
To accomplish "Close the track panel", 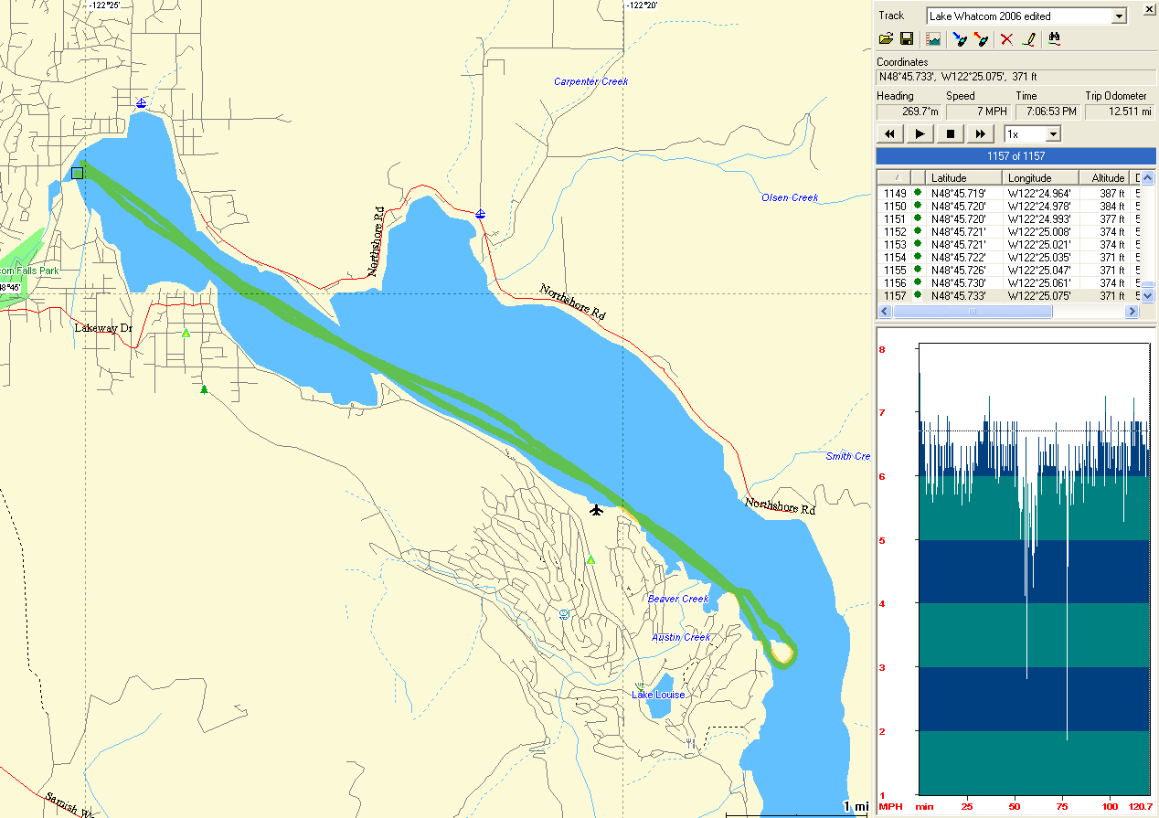I will tap(1148, 11).
